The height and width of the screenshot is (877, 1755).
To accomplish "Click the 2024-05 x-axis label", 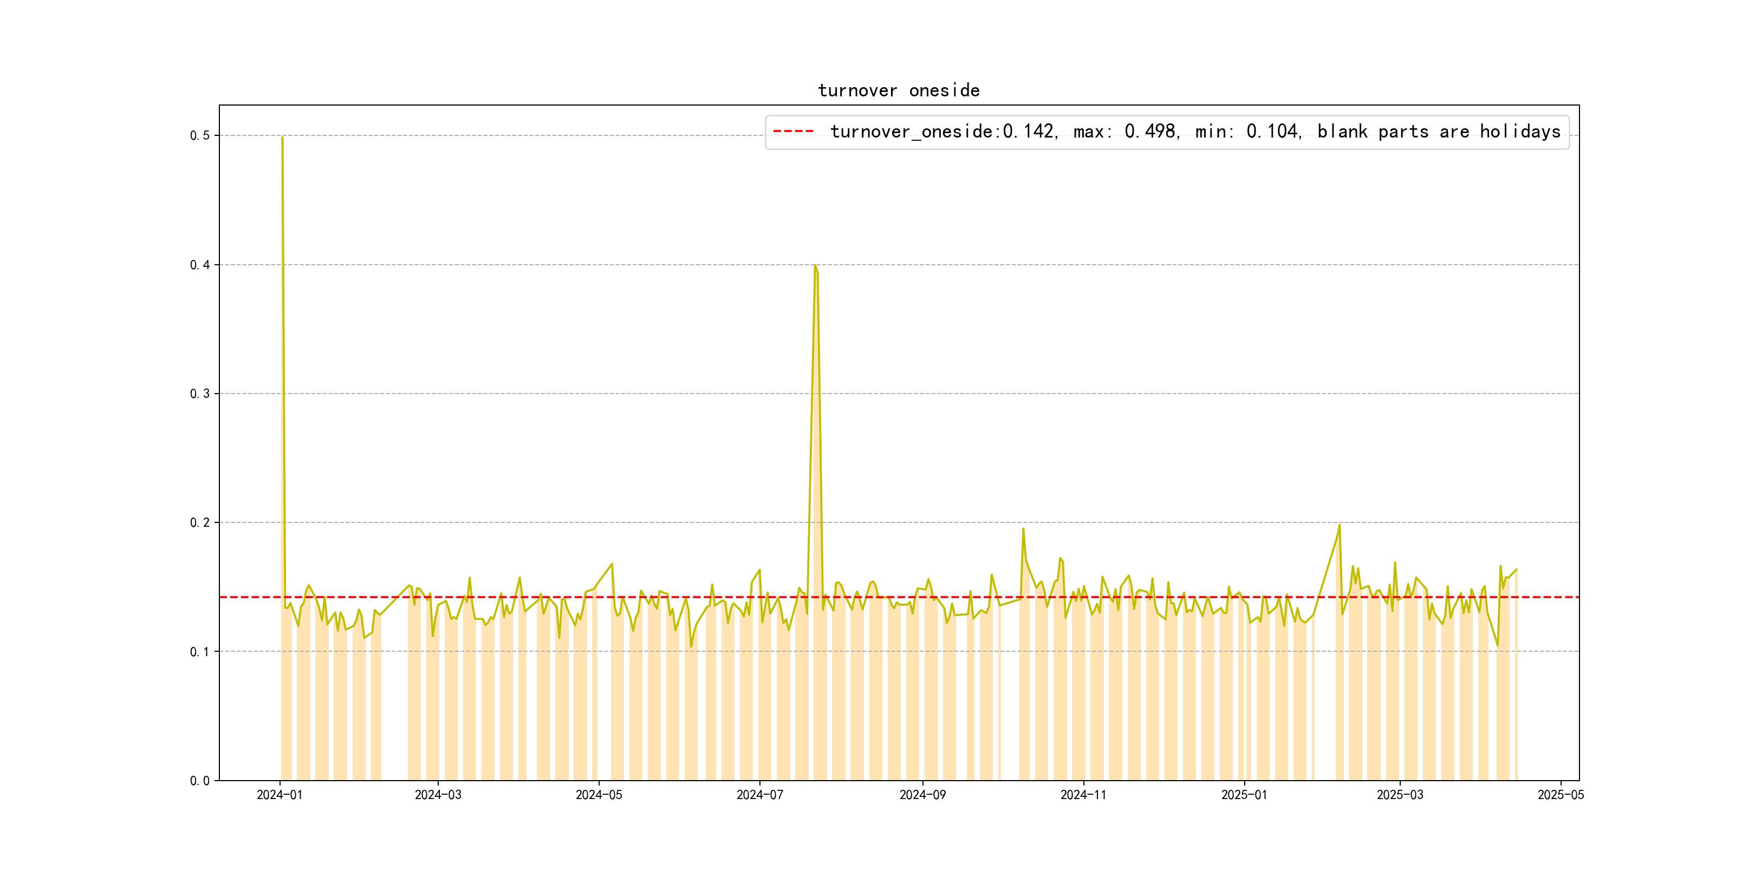I will point(599,795).
